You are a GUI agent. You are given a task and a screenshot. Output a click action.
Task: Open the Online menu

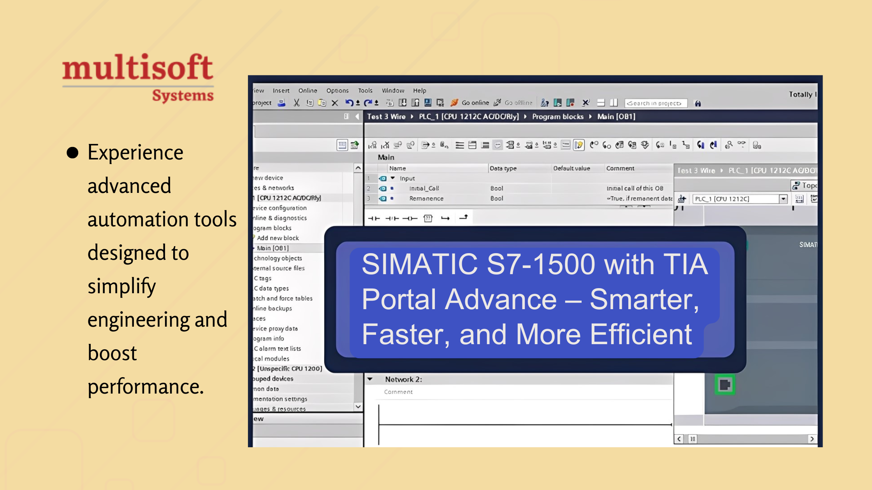pos(308,91)
